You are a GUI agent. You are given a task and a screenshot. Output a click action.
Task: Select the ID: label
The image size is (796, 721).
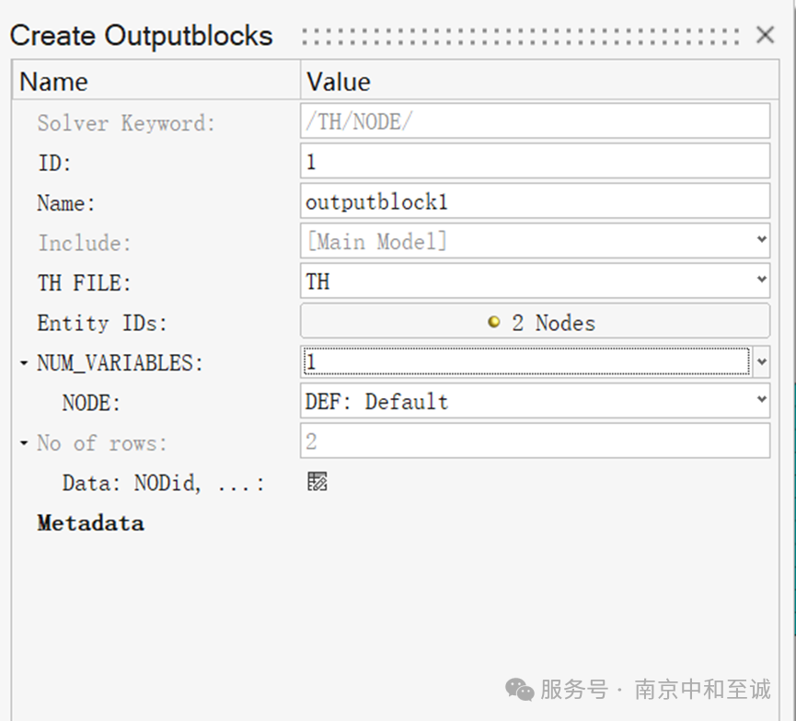pyautogui.click(x=53, y=164)
